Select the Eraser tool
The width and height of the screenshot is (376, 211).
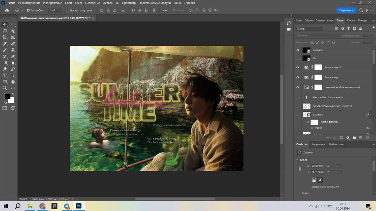coord(13,56)
